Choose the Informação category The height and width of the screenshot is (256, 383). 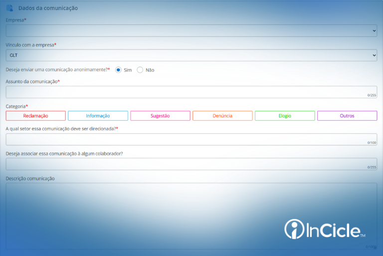(x=98, y=116)
